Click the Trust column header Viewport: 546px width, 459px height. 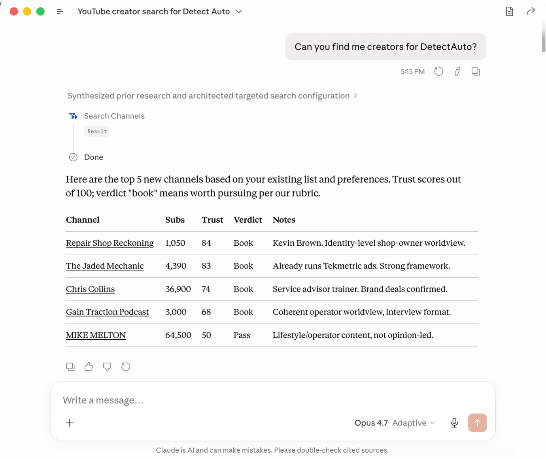point(212,220)
